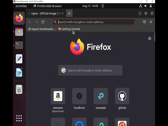Go back one page
The width and height of the screenshot is (168, 126).
point(30,22)
